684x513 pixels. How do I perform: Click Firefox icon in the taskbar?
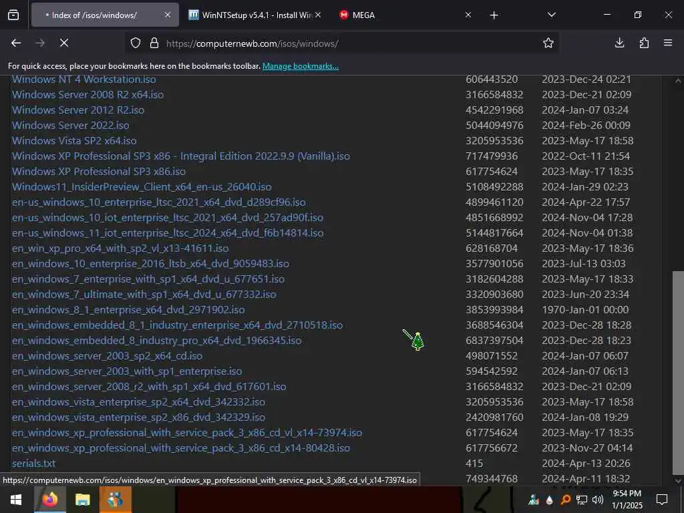click(49, 500)
